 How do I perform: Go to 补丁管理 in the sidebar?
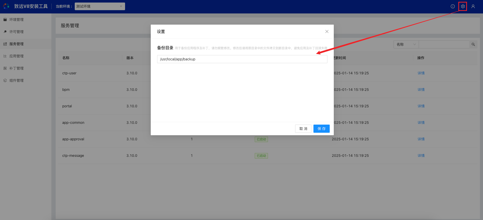17,68
